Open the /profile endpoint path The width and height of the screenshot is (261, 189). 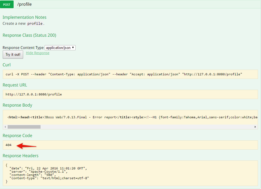pos(24,4)
